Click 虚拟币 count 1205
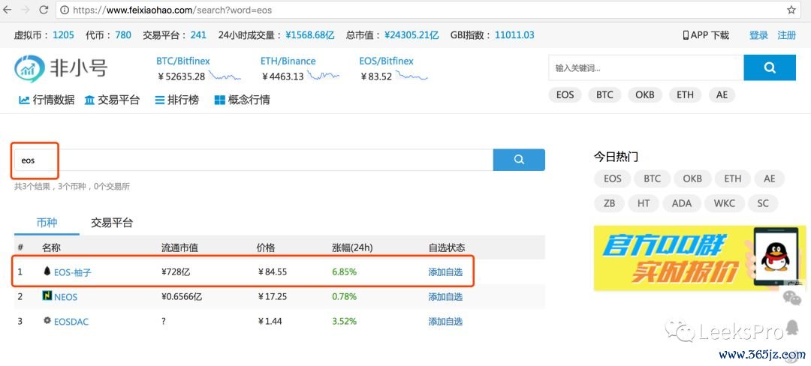 (x=63, y=35)
